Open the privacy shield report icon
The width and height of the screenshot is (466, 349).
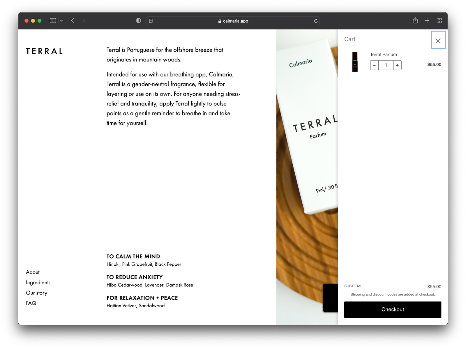pos(139,21)
